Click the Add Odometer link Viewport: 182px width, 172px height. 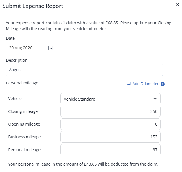pyautogui.click(x=145, y=84)
